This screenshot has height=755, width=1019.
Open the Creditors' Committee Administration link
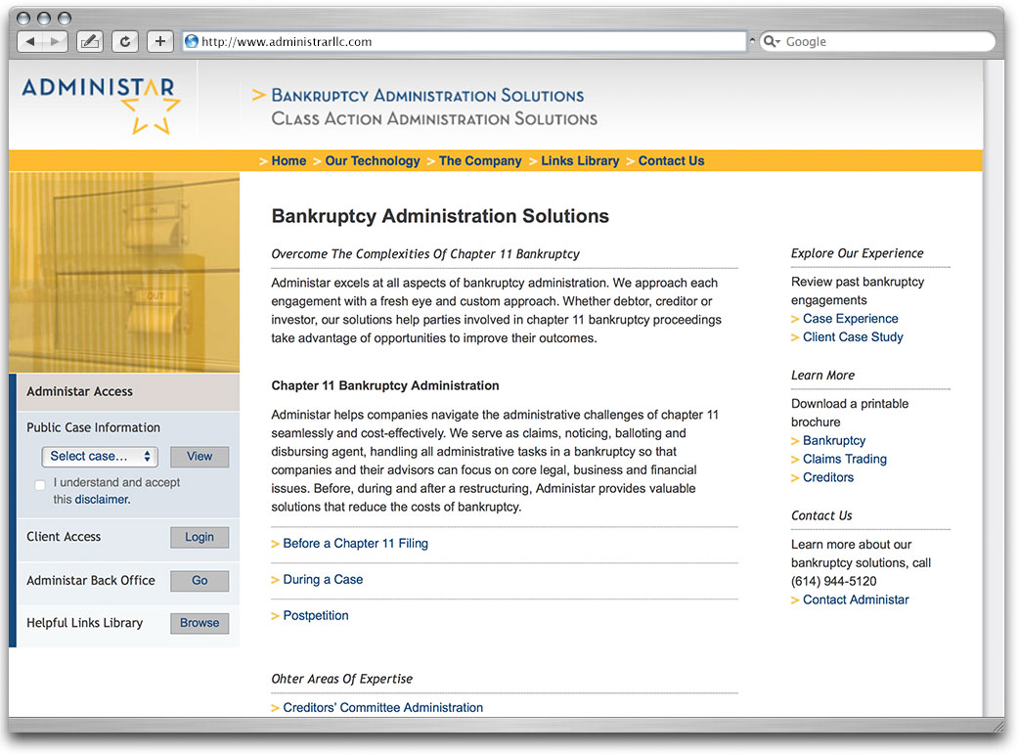pos(382,708)
